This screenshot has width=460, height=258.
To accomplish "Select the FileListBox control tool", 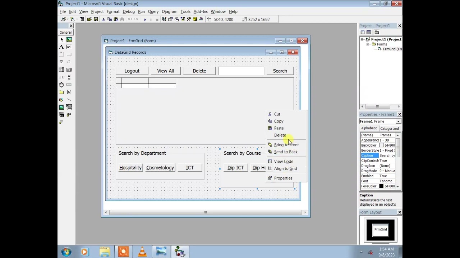I will click(x=69, y=92).
